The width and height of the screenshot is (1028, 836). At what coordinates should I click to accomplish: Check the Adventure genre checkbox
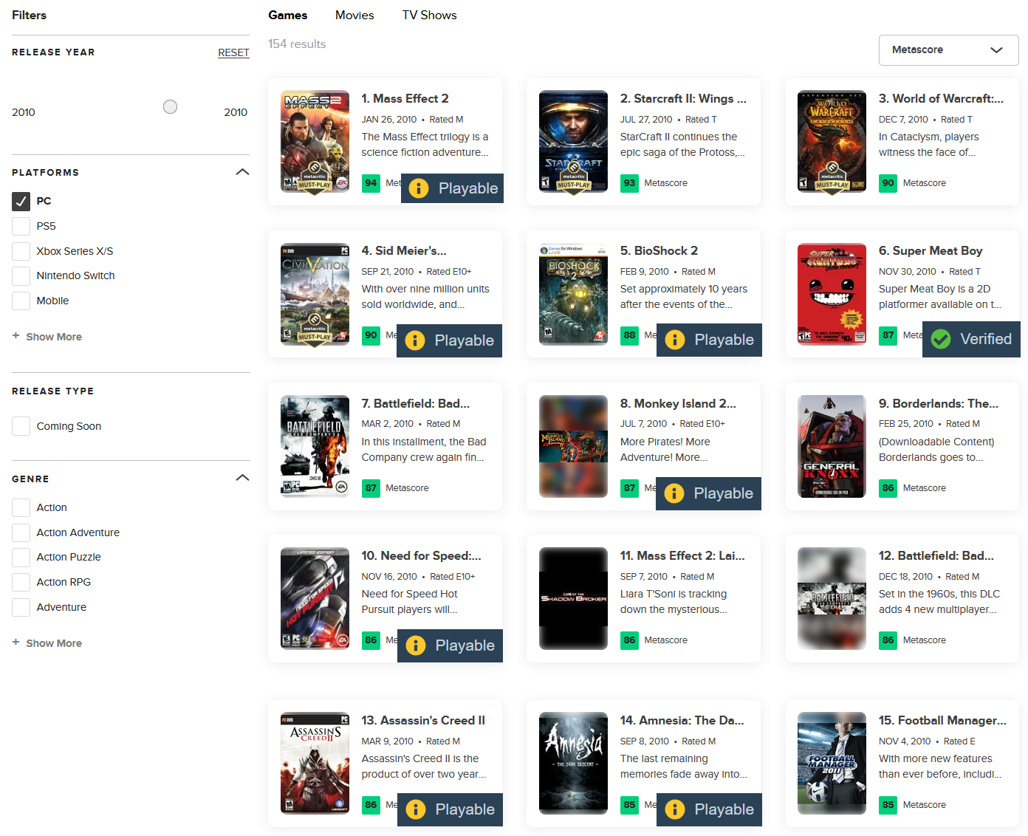(21, 607)
